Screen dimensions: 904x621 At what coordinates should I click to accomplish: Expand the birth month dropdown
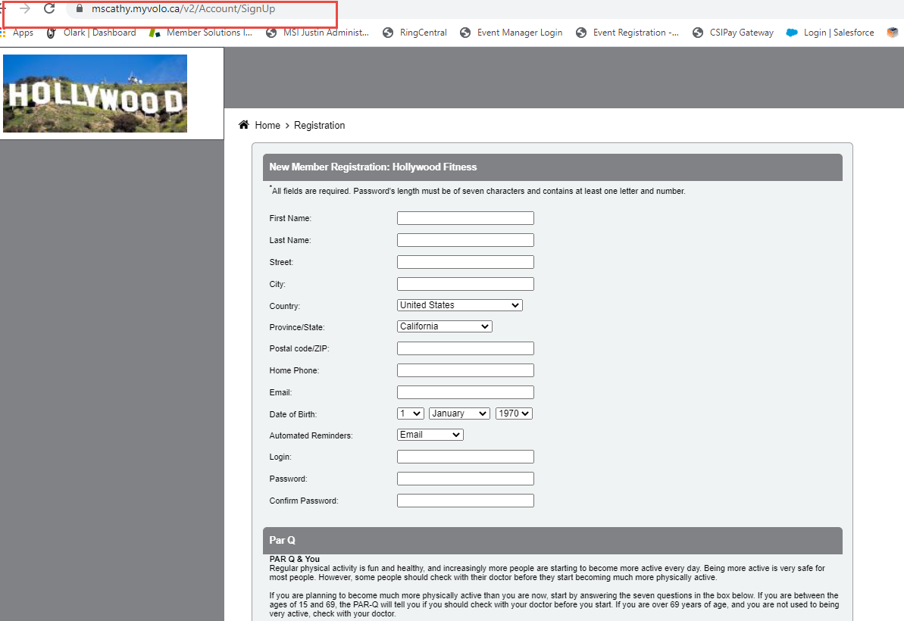click(x=458, y=413)
